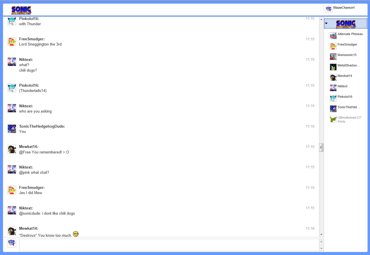Open Pinkolol16 entry in the user list
The width and height of the screenshot is (370, 255).
click(345, 97)
